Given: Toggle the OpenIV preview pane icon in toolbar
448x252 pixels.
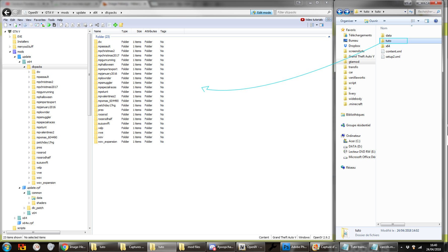Looking at the screenshot, I should (x=322, y=25).
